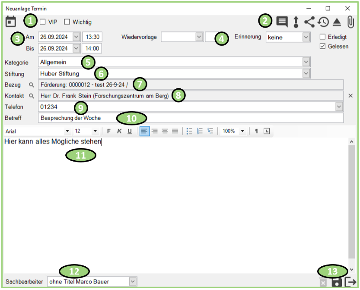The image size is (360, 290).
Task: Save the appointment with the floppy disk icon
Action: coord(337,282)
